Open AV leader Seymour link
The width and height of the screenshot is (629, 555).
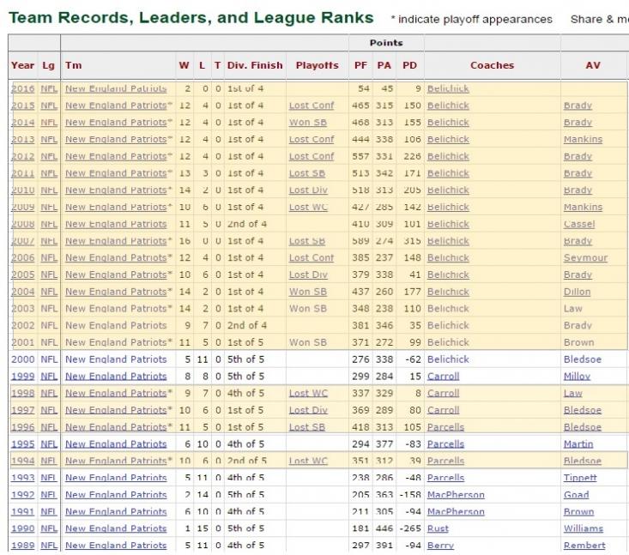586,258
